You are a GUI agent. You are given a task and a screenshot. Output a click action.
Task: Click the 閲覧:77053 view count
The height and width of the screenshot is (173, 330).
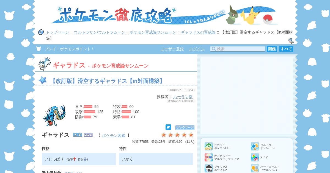[140, 142]
